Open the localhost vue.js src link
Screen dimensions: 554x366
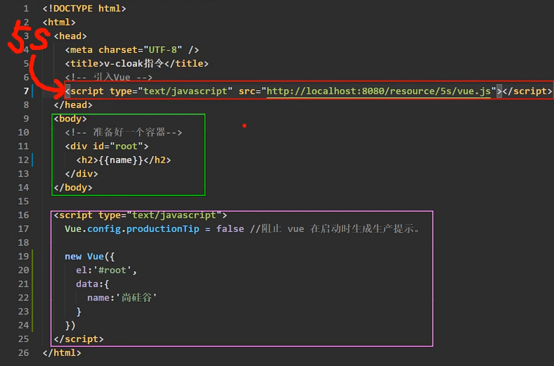(x=379, y=91)
